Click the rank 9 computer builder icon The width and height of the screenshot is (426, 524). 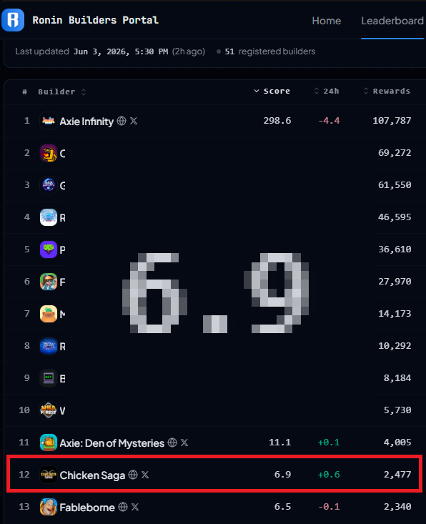point(49,378)
